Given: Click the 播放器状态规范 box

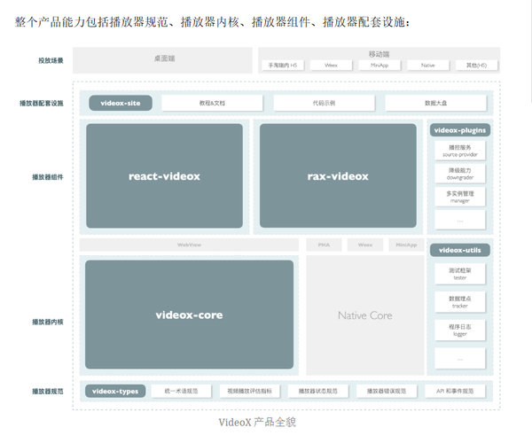Looking at the screenshot, I should (x=318, y=391).
